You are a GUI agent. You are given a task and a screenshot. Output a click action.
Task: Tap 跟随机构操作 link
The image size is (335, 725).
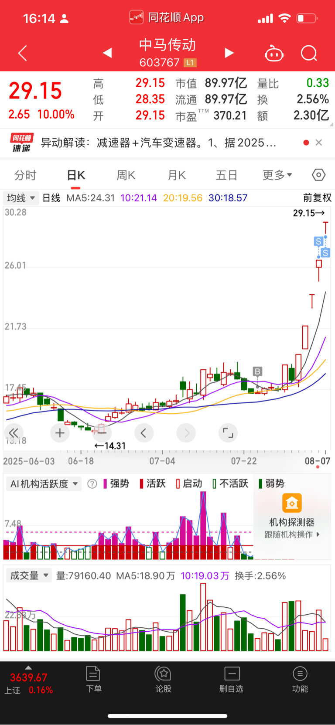click(x=292, y=534)
